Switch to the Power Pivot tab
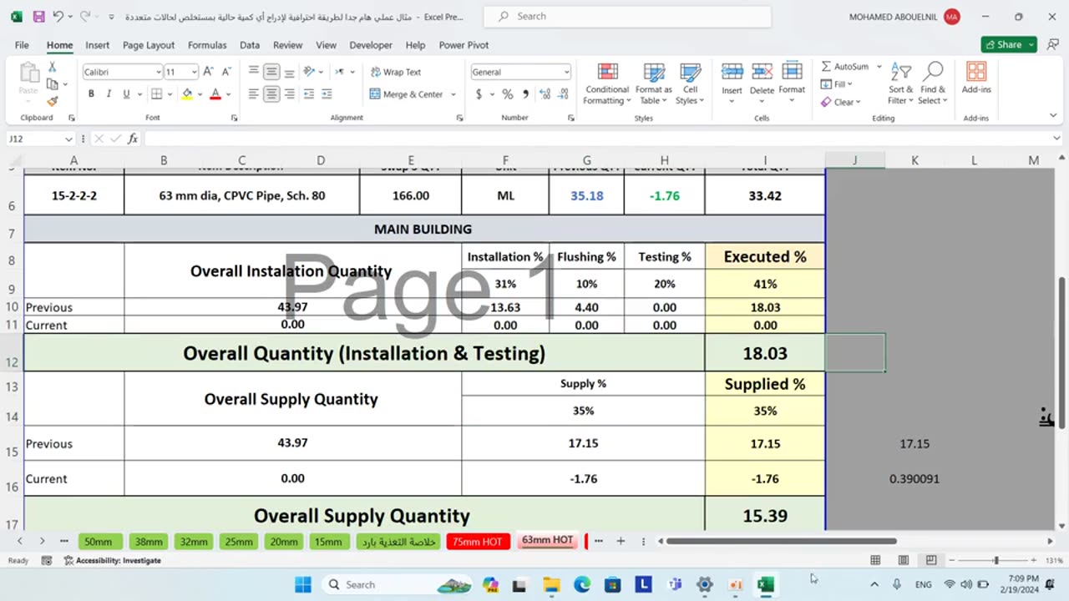This screenshot has width=1069, height=601. tap(464, 45)
